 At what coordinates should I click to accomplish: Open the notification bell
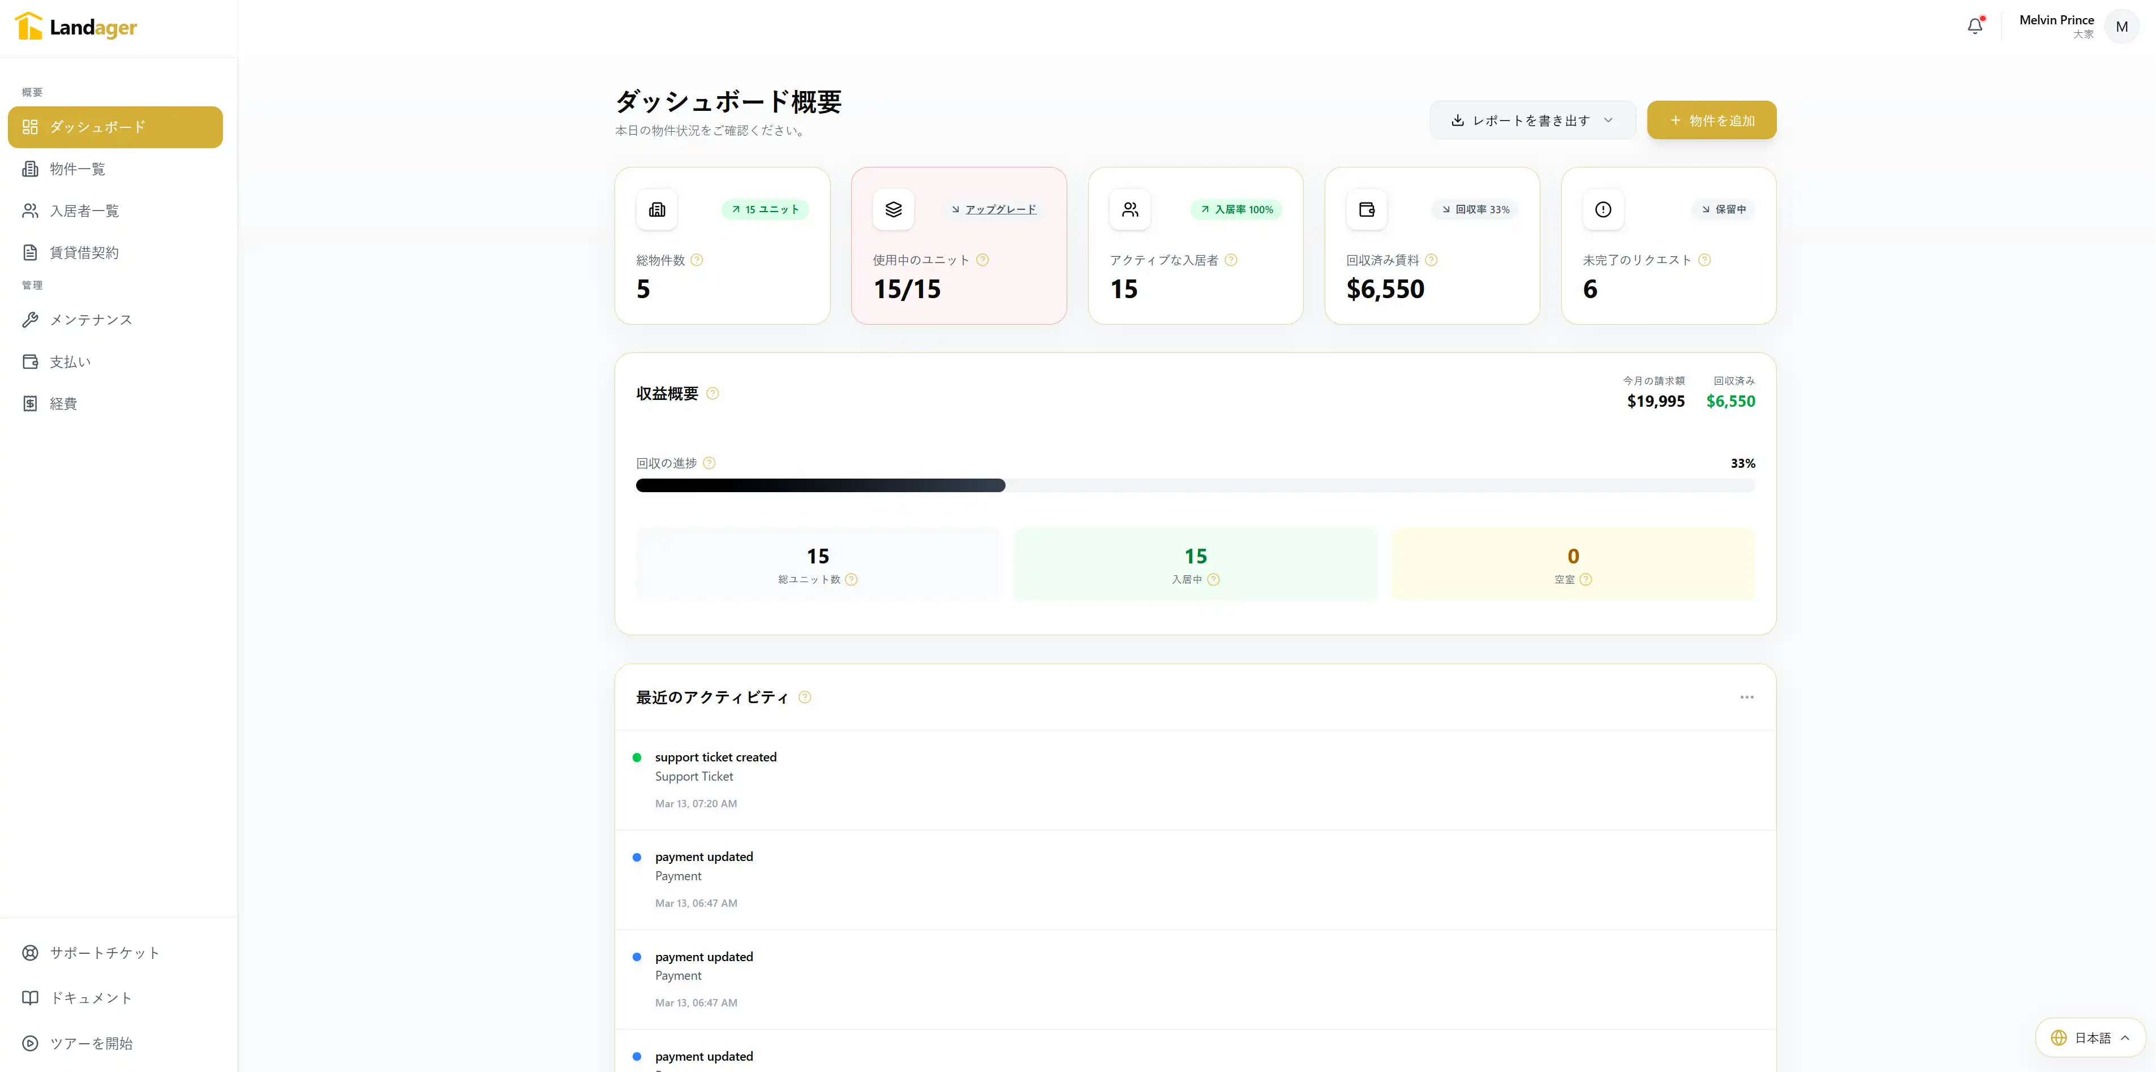[x=1975, y=26]
